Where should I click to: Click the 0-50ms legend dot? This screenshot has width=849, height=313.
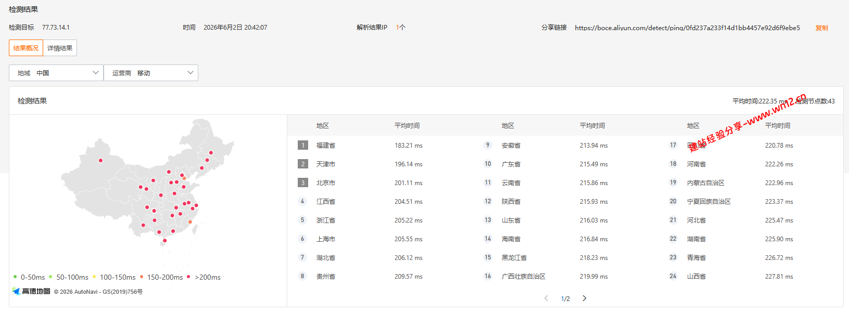click(x=15, y=277)
